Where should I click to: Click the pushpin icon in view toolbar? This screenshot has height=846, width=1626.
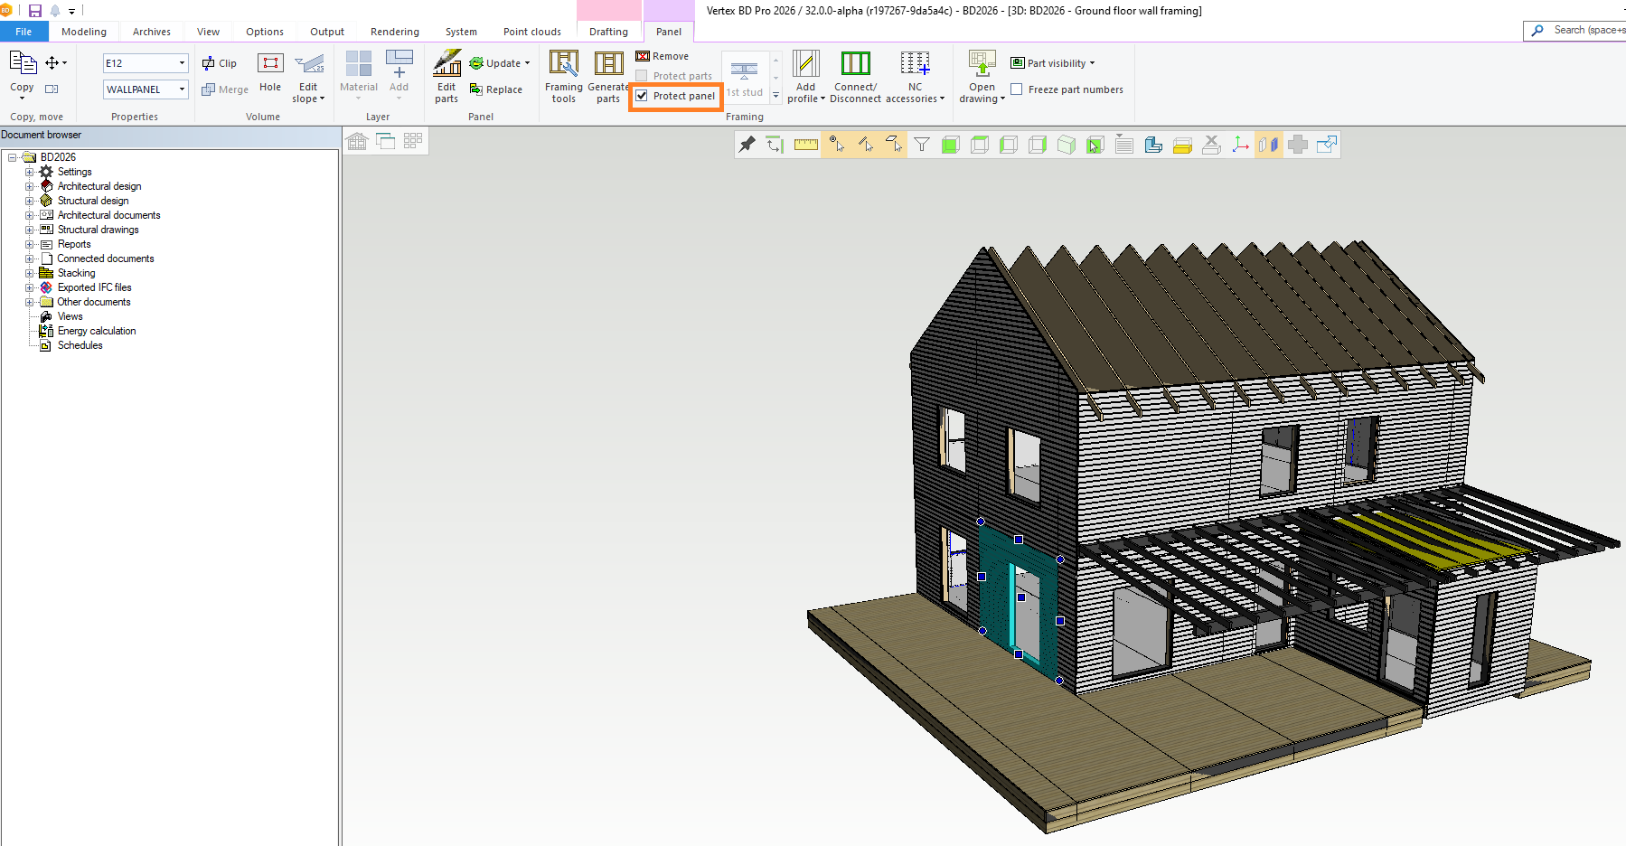coord(747,145)
